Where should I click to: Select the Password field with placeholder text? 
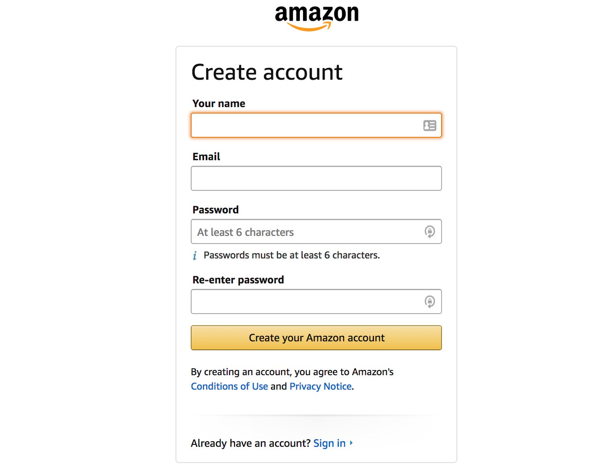pyautogui.click(x=305, y=232)
